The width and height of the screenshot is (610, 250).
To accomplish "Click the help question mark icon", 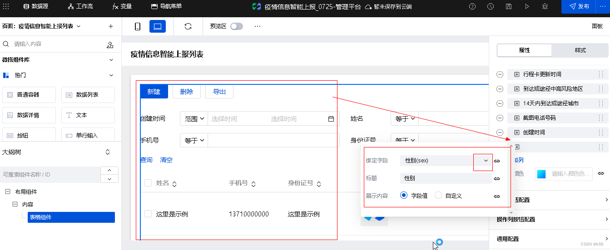I will tap(472, 6).
